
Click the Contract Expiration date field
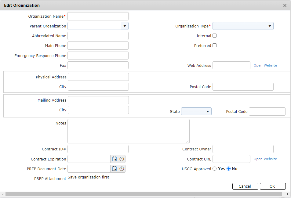[x=89, y=159]
